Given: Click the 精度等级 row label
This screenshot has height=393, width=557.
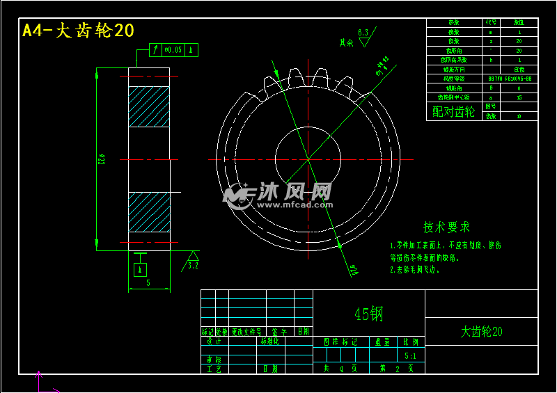Looking at the screenshot, I should point(454,79).
